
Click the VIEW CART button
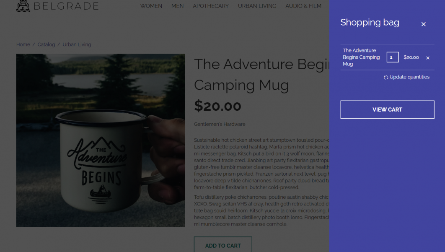[x=387, y=109]
